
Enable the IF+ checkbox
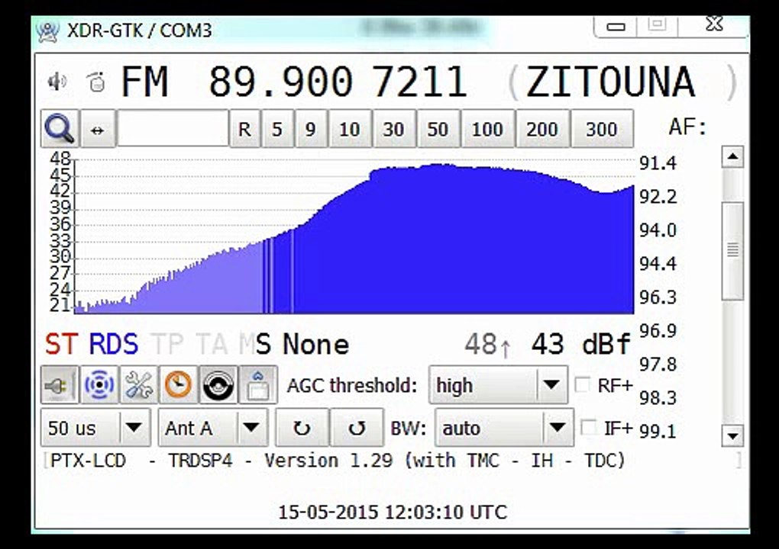[x=588, y=428]
